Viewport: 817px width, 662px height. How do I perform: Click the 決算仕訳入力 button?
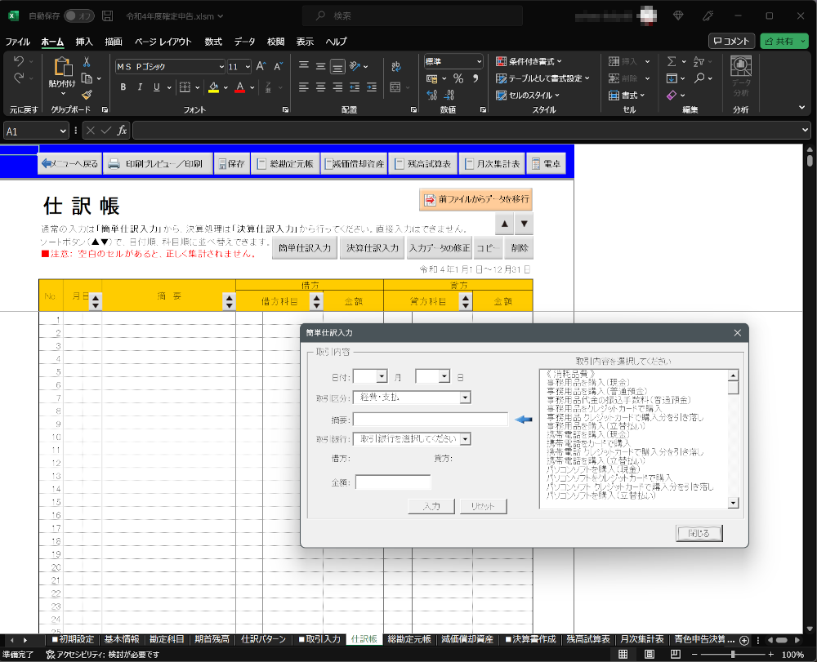coord(373,248)
